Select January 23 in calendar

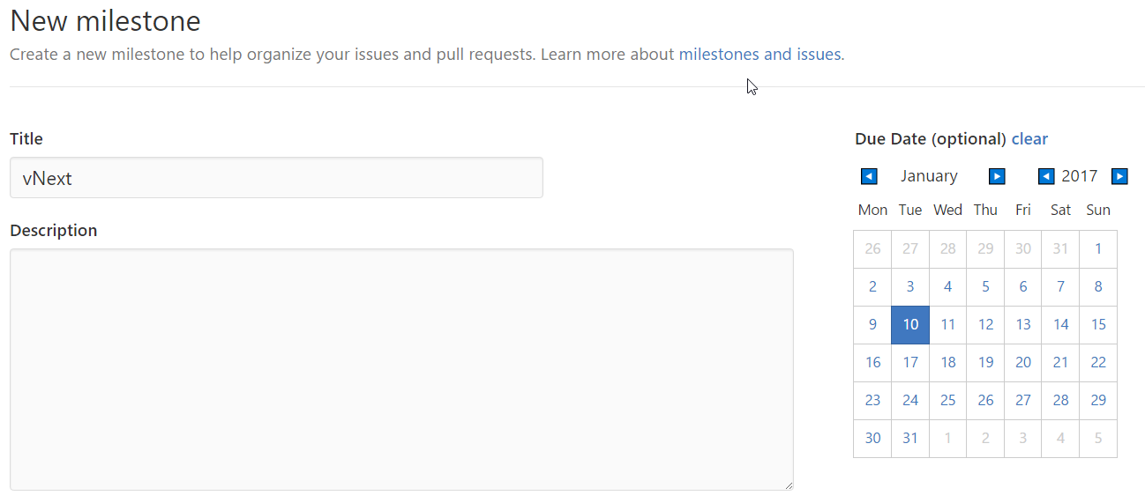[872, 400]
